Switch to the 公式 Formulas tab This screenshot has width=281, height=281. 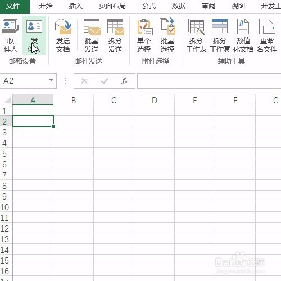pos(149,6)
